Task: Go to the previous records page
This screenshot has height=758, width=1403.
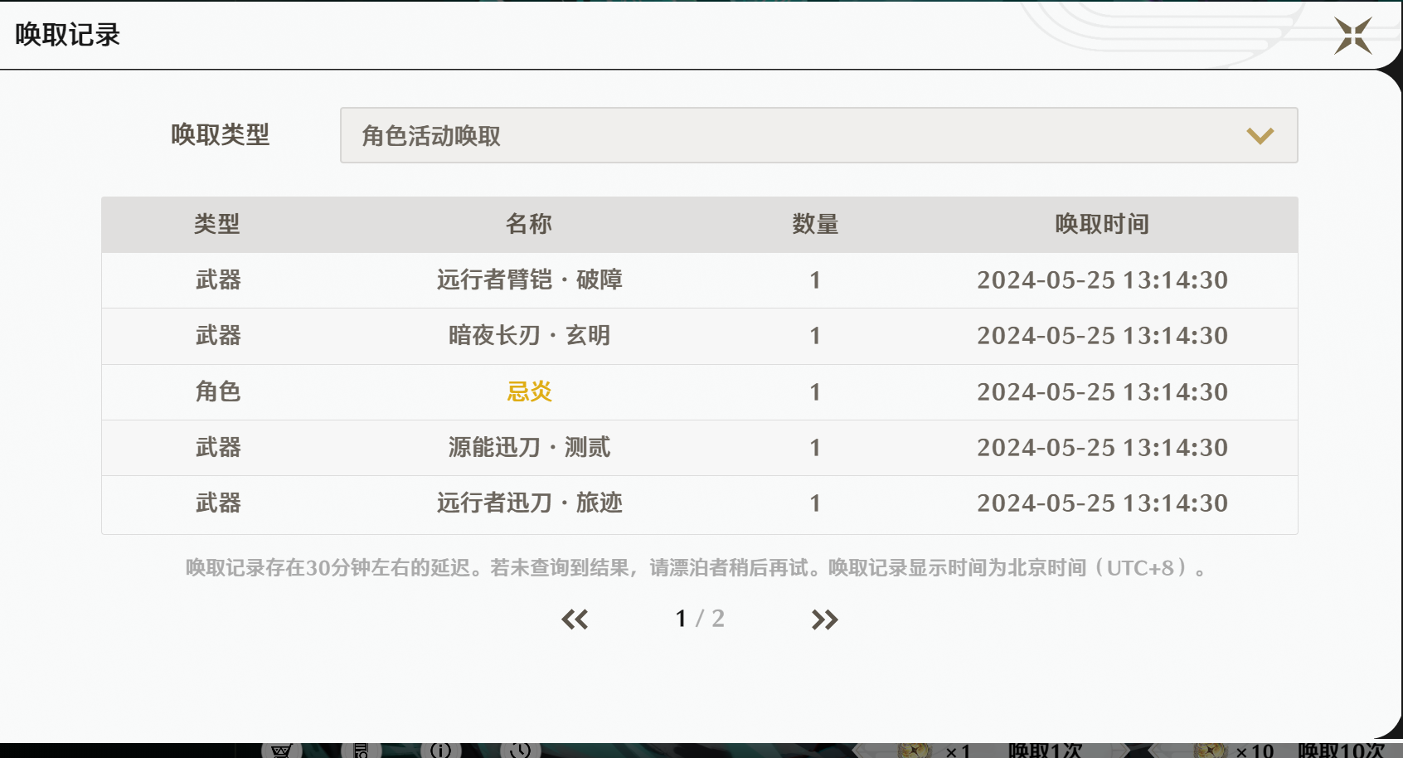Action: point(575,620)
